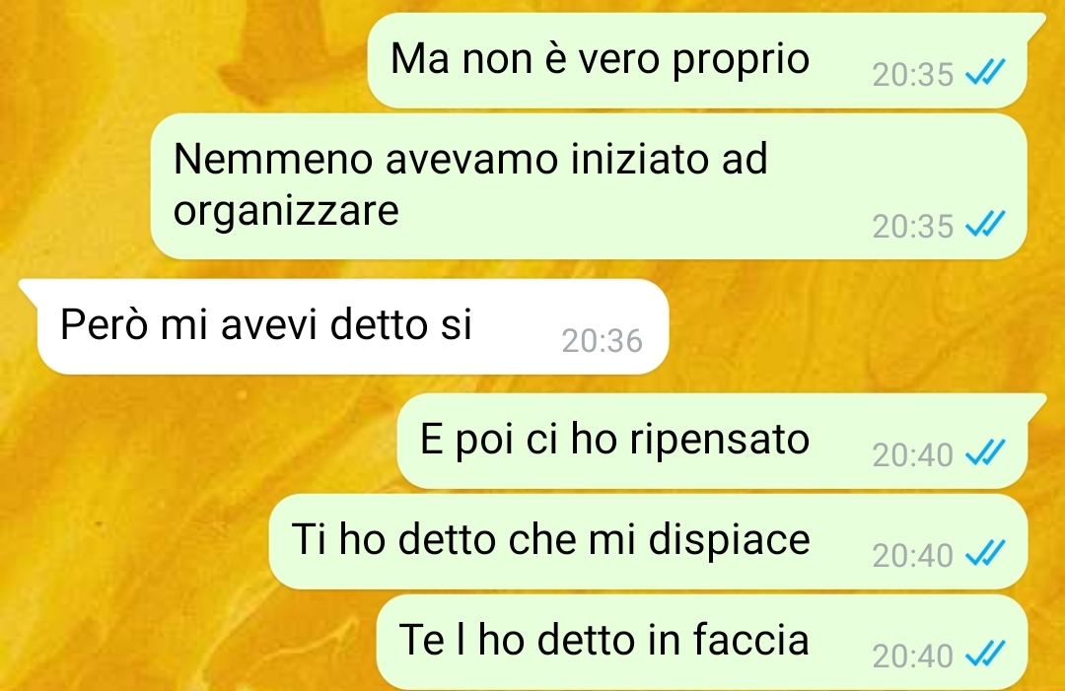Select 'E poi ci ho ripensato' bubble
Image resolution: width=1065 pixels, height=691 pixels.
click(712, 441)
